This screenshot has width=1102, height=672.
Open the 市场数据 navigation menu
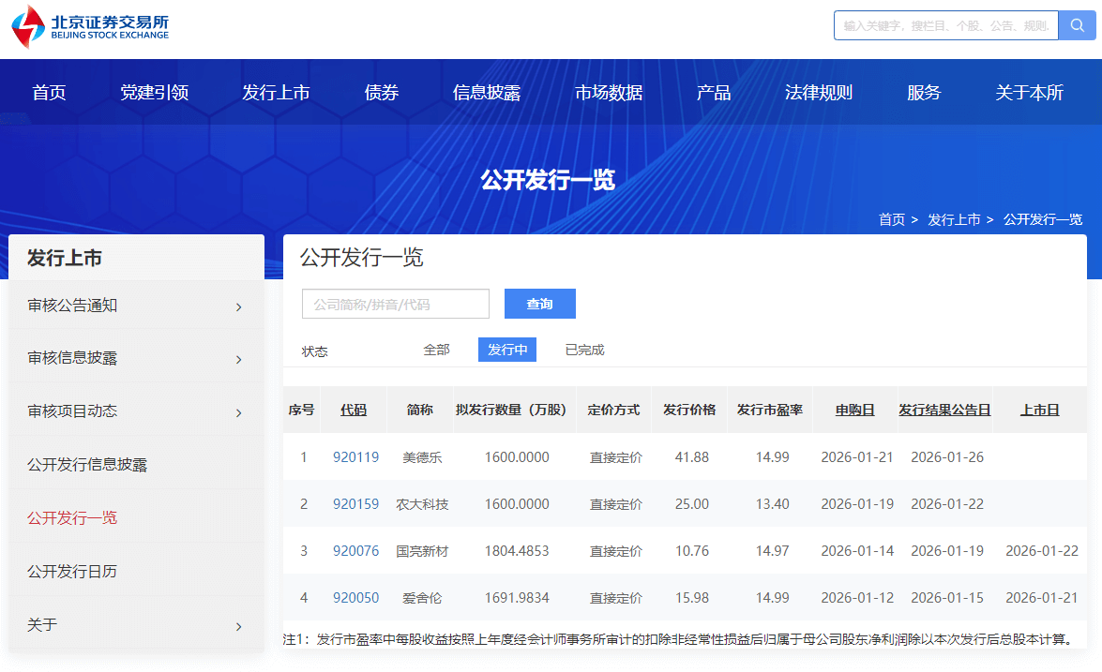pos(609,93)
